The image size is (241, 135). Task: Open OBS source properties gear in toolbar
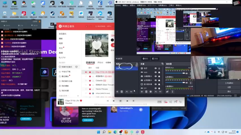(151, 92)
